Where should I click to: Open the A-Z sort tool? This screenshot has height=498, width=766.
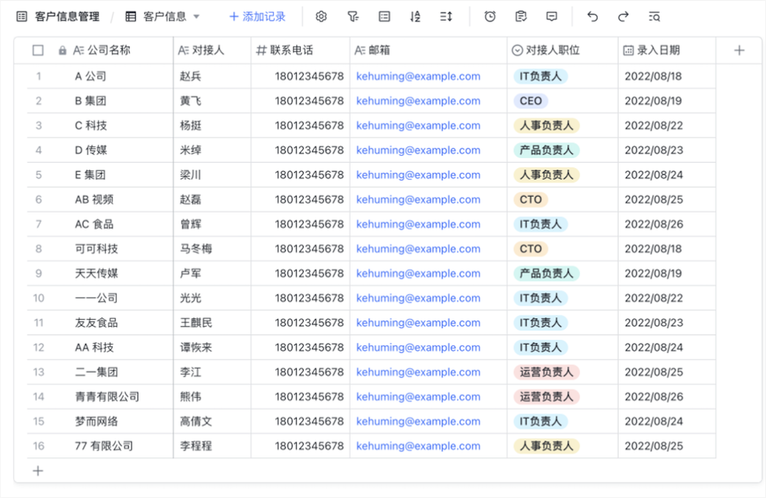click(x=415, y=17)
